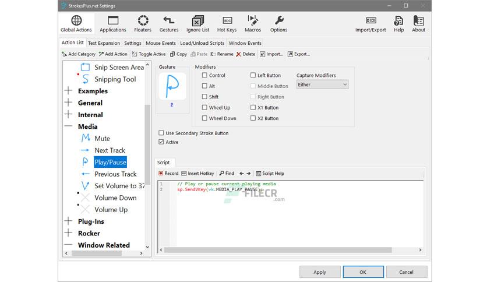Click the P gesture preview thumbnail
This screenshot has width=487, height=282.
(172, 86)
